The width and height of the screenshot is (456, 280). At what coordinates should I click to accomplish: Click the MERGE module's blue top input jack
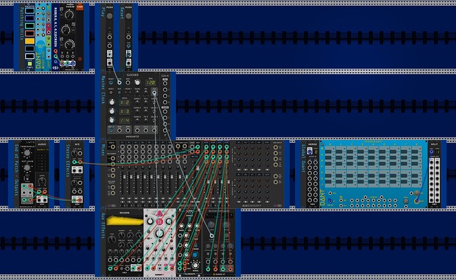coord(310,149)
